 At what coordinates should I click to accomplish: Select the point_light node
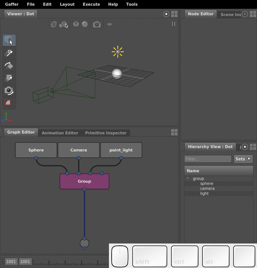point(121,150)
